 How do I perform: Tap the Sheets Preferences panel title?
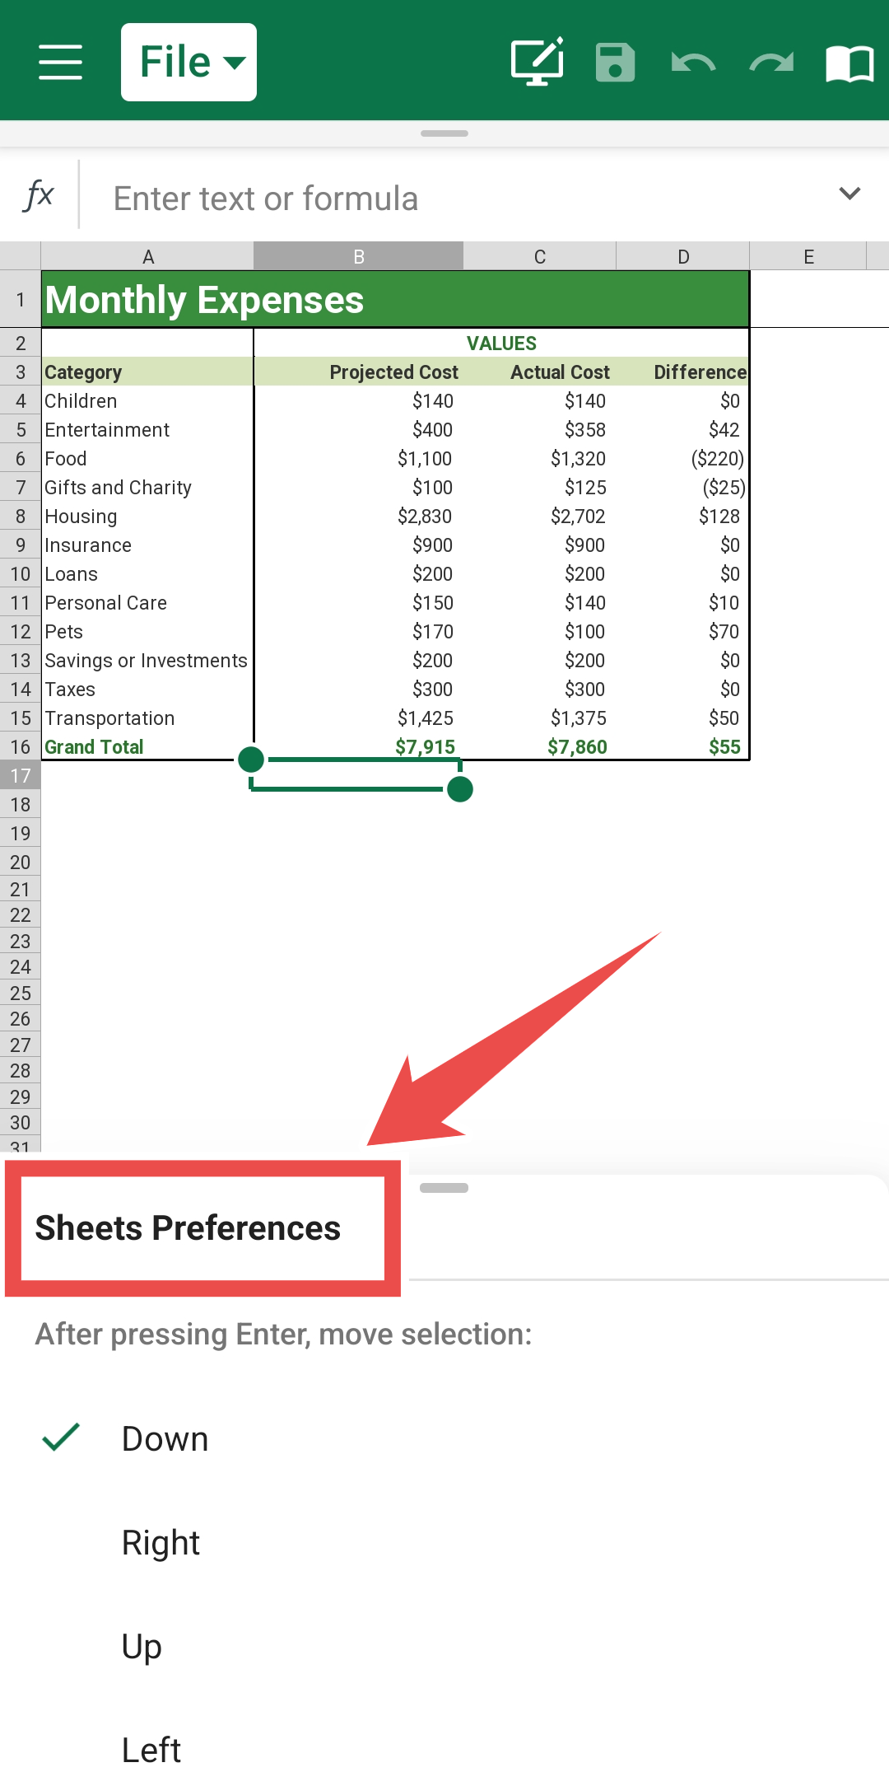pyautogui.click(x=189, y=1228)
